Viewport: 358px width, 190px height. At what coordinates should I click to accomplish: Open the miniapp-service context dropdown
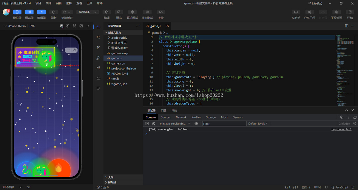[x=175, y=124]
